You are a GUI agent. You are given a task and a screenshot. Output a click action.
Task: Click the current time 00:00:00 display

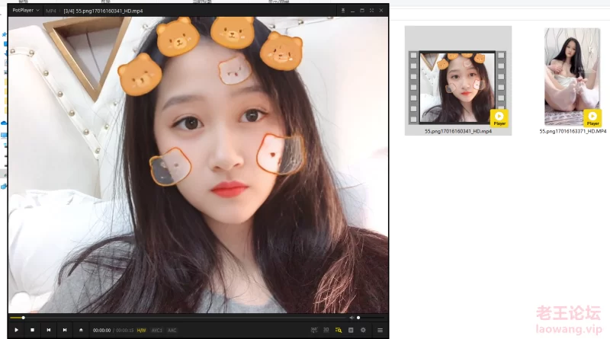click(x=101, y=331)
